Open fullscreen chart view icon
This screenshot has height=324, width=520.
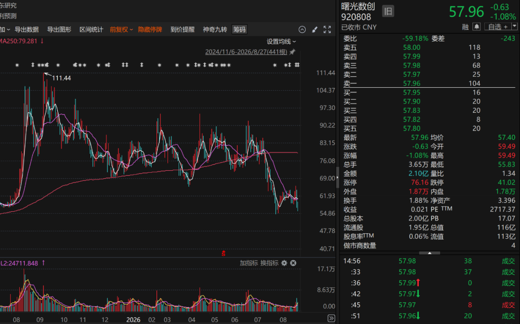(x=327, y=29)
